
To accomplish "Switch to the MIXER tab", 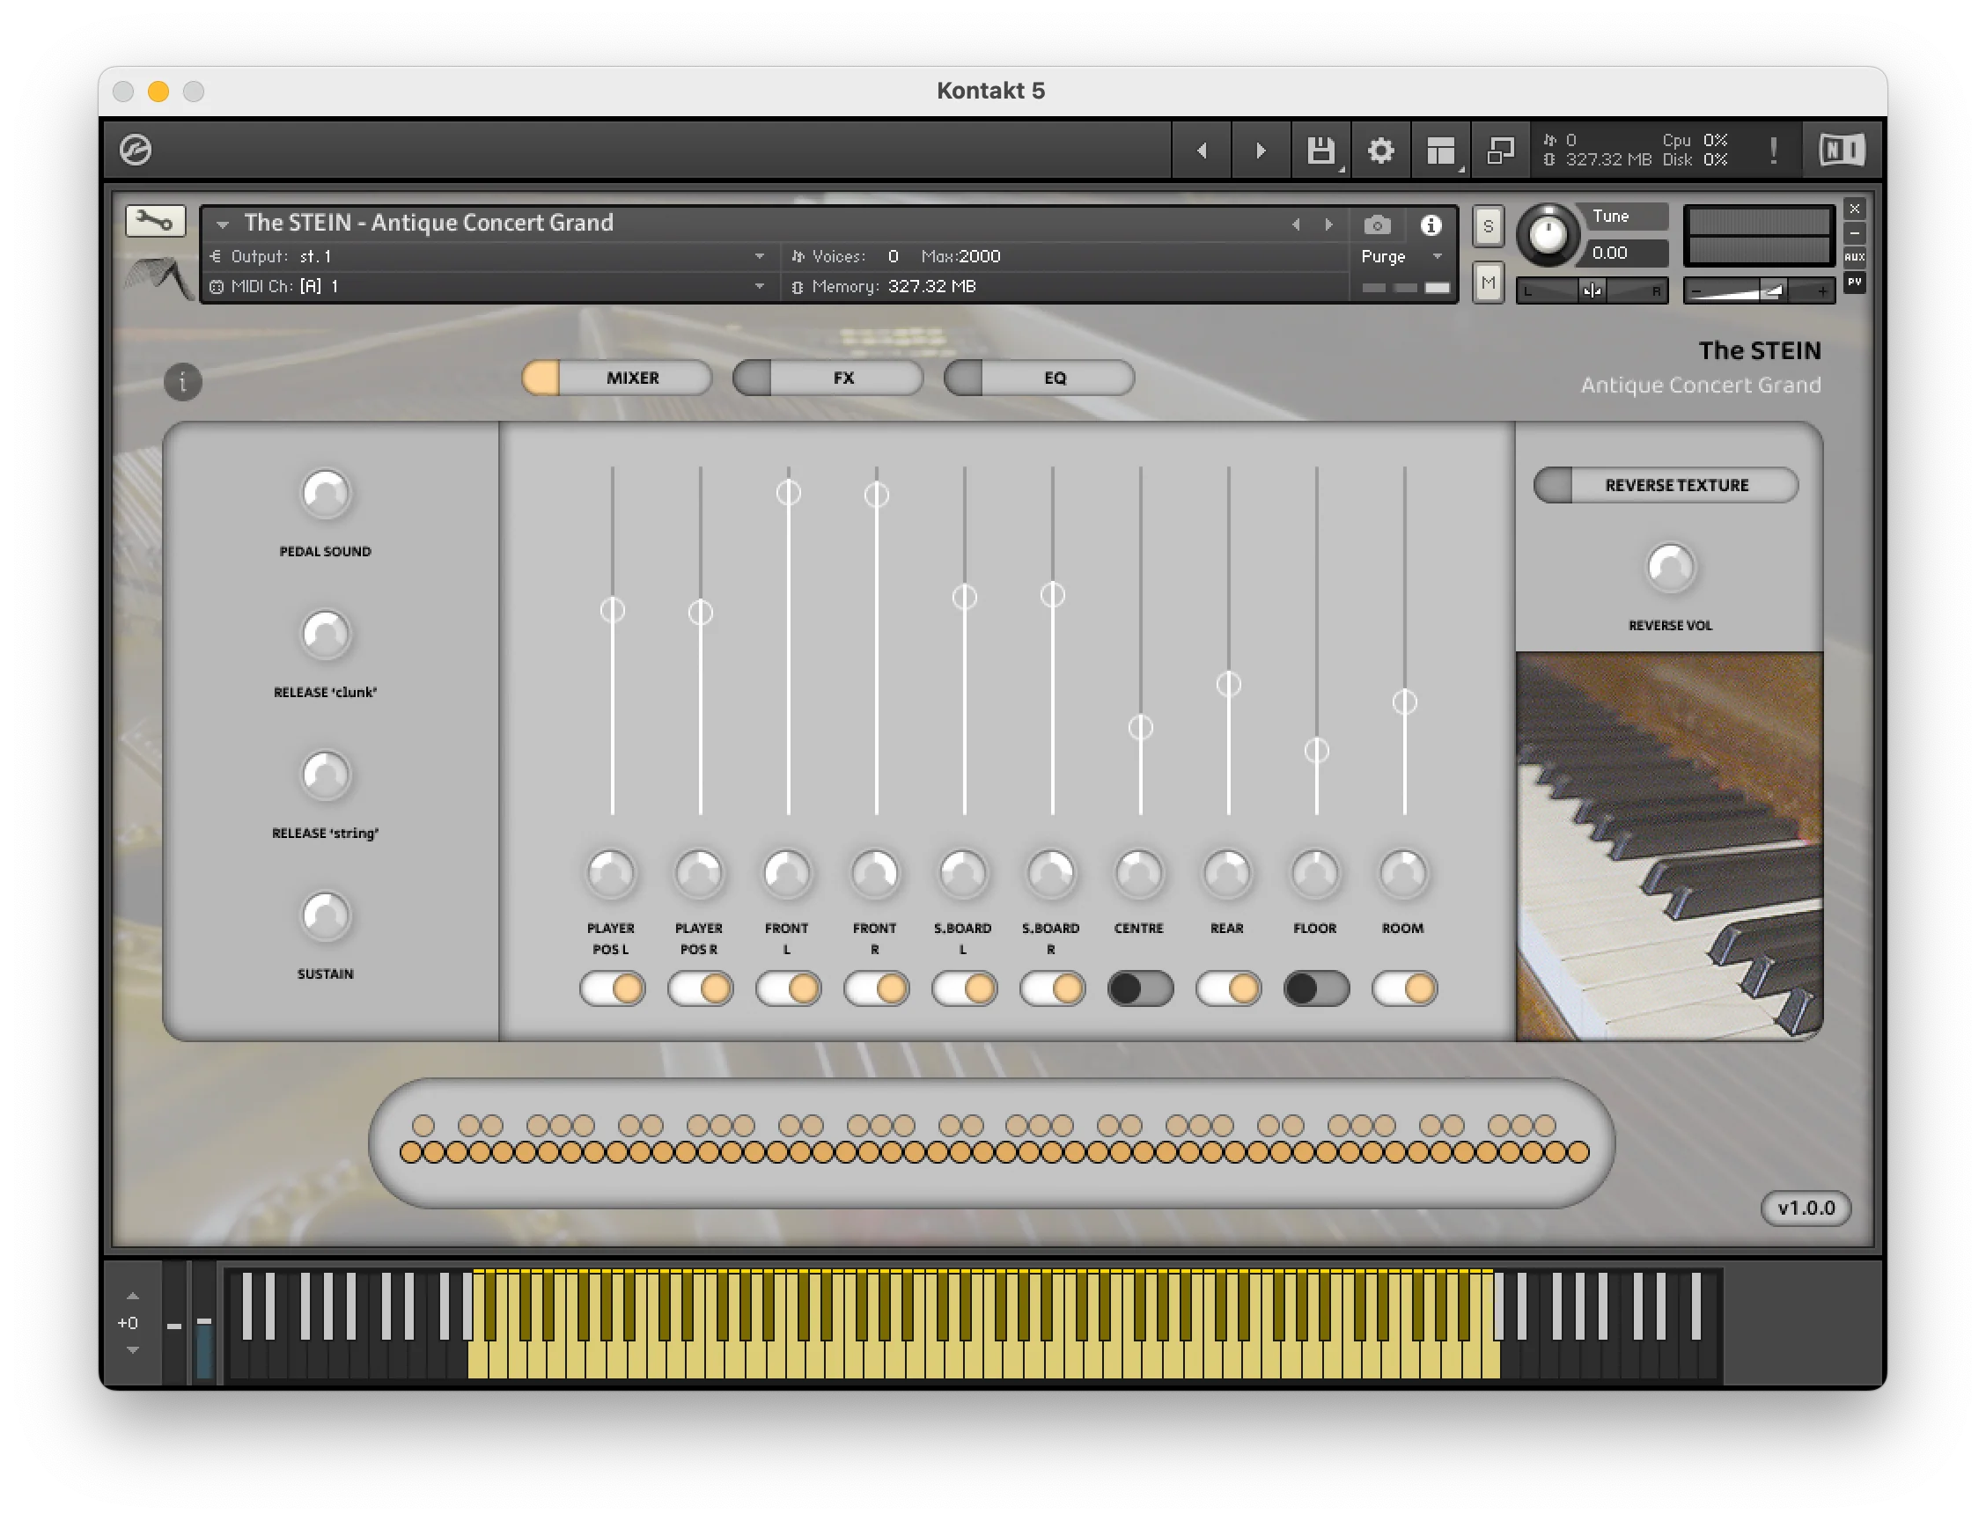I will [617, 378].
